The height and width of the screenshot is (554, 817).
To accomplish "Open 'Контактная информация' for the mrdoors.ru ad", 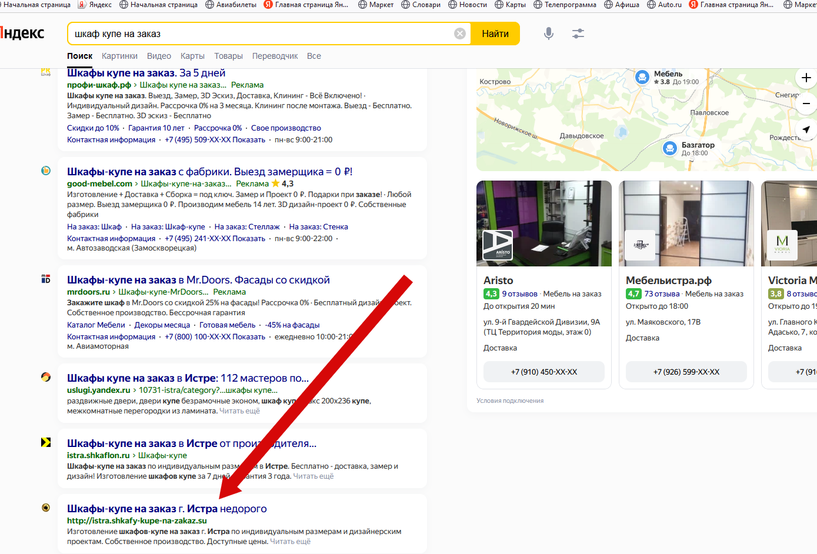I will click(111, 336).
